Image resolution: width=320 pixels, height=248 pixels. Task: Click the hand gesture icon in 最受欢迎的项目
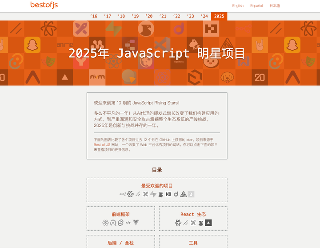(191, 194)
